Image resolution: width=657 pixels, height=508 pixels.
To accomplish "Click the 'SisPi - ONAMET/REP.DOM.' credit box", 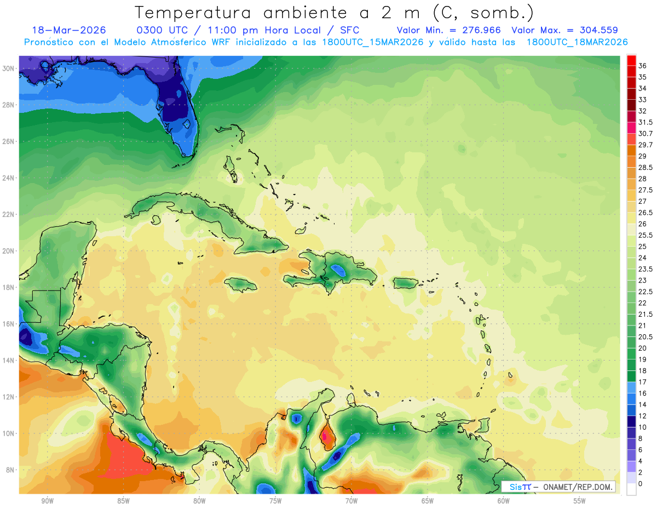I will (x=558, y=487).
